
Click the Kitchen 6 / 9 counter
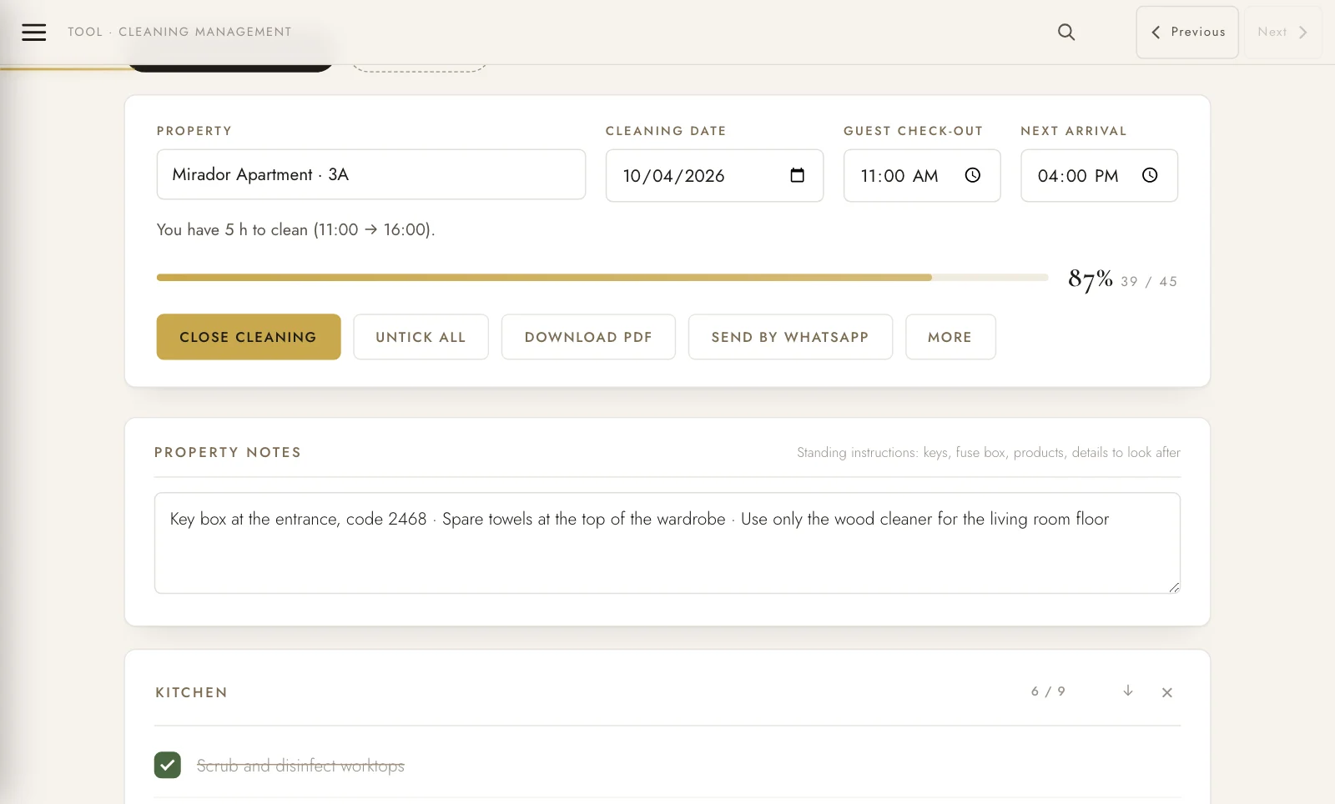tap(1048, 691)
